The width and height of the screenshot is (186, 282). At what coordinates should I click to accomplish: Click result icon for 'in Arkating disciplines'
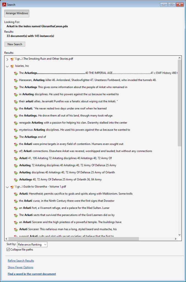click(16, 95)
